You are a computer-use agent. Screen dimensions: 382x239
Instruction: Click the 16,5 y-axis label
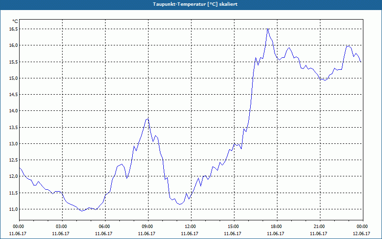tap(14, 29)
